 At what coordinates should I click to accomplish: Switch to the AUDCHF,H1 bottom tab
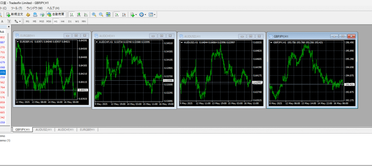(x=66, y=129)
